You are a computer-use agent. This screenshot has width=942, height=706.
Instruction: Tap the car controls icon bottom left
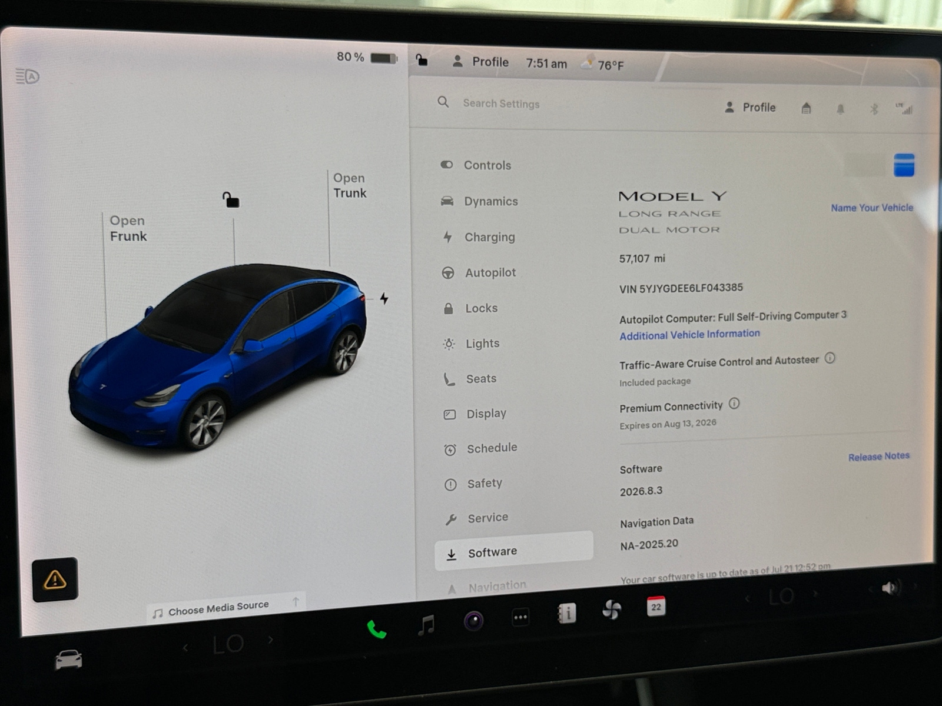(68, 660)
